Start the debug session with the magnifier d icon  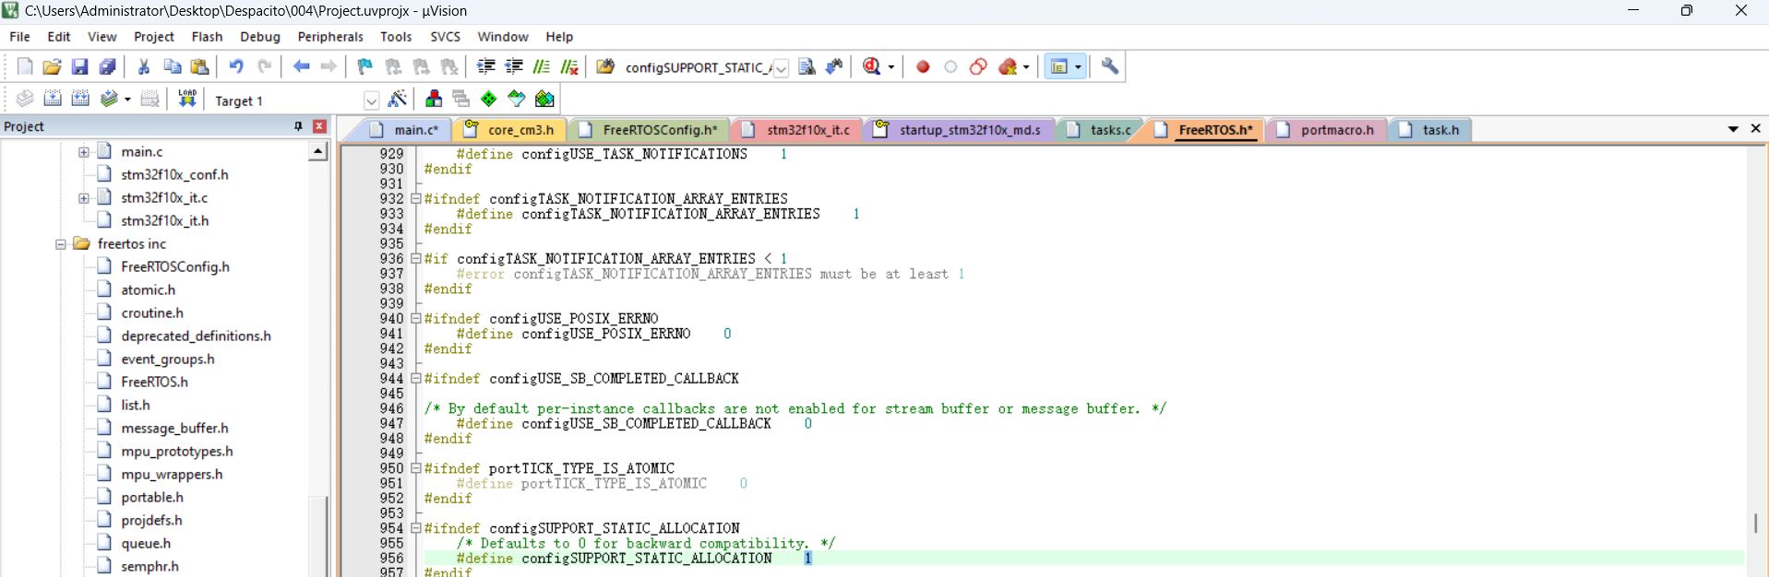tap(871, 66)
